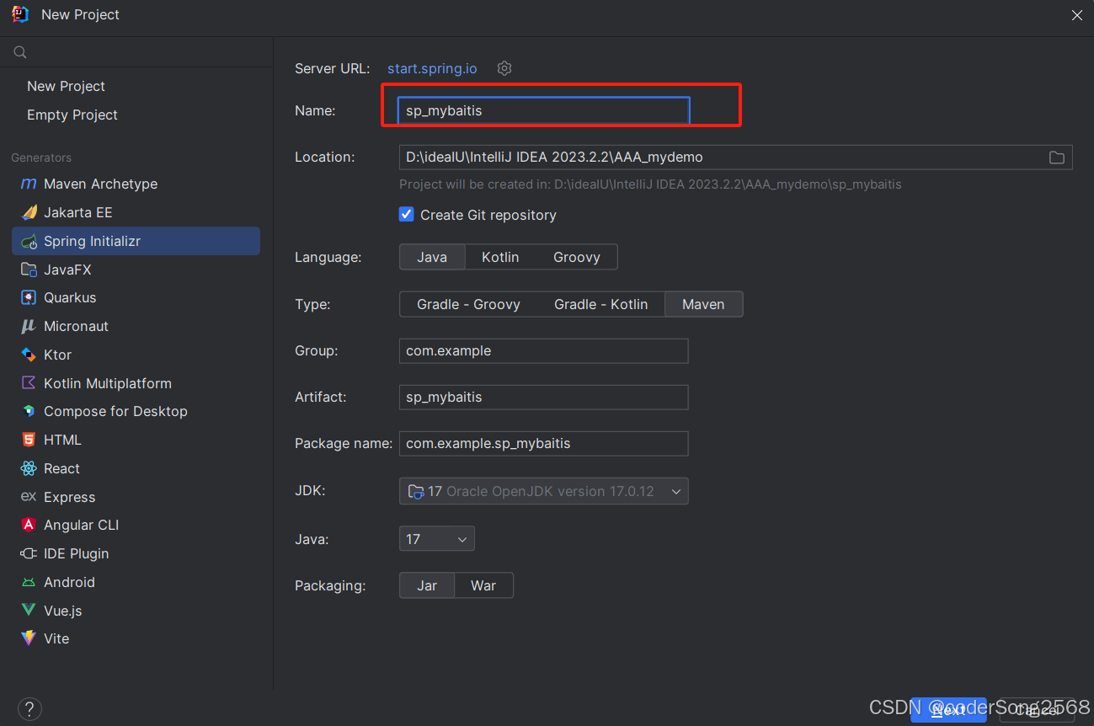Click the IntelliJ IDEA logo in title bar

coord(20,14)
